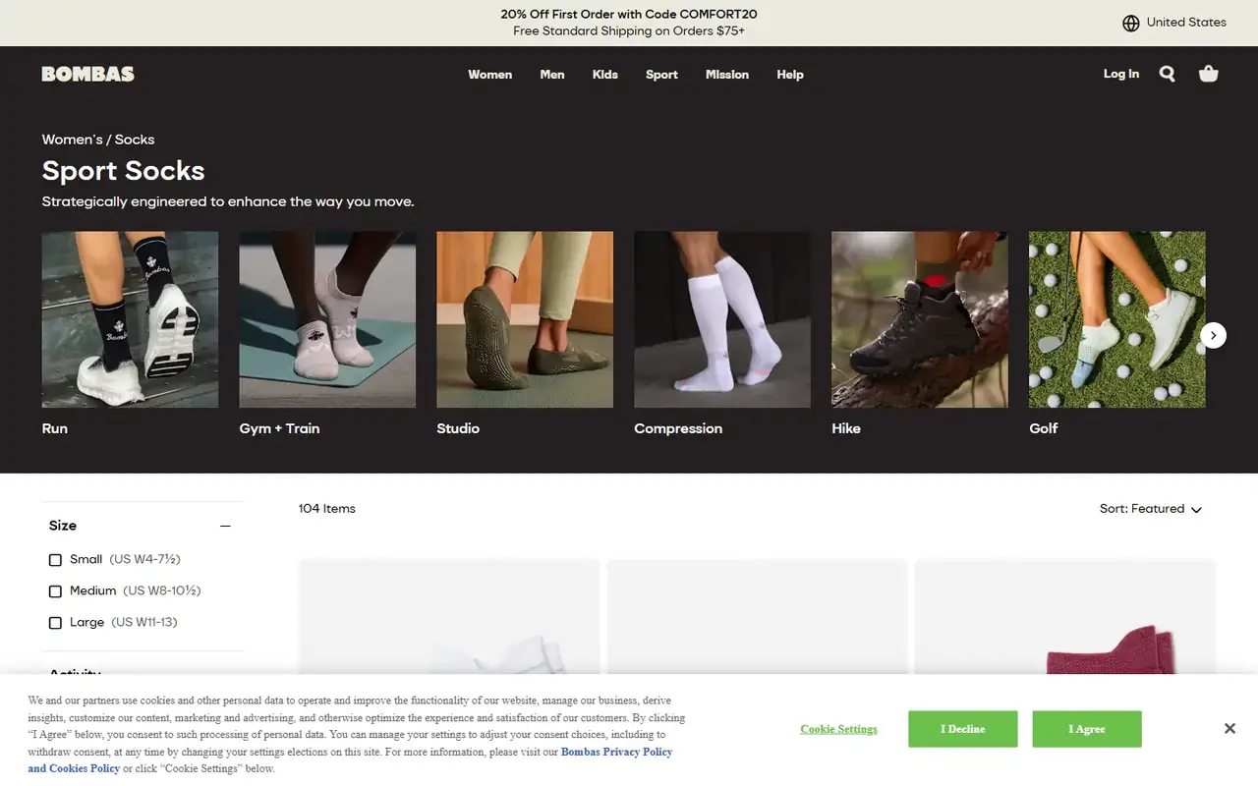Collapse the Size filter section
This screenshot has width=1258, height=786.
click(x=225, y=526)
